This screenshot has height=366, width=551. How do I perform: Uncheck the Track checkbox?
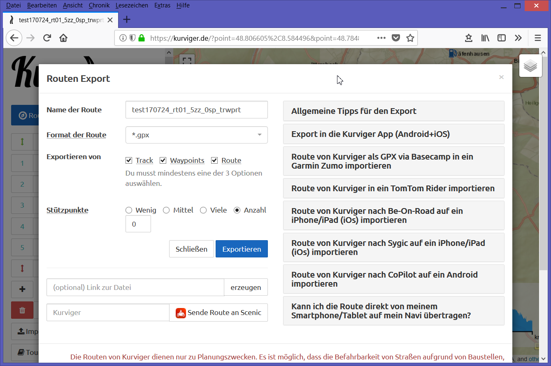click(129, 160)
